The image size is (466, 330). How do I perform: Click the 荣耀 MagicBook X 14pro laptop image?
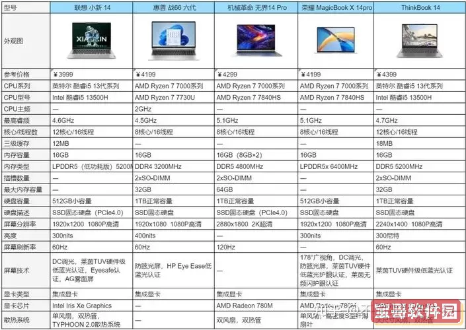tap(336, 40)
